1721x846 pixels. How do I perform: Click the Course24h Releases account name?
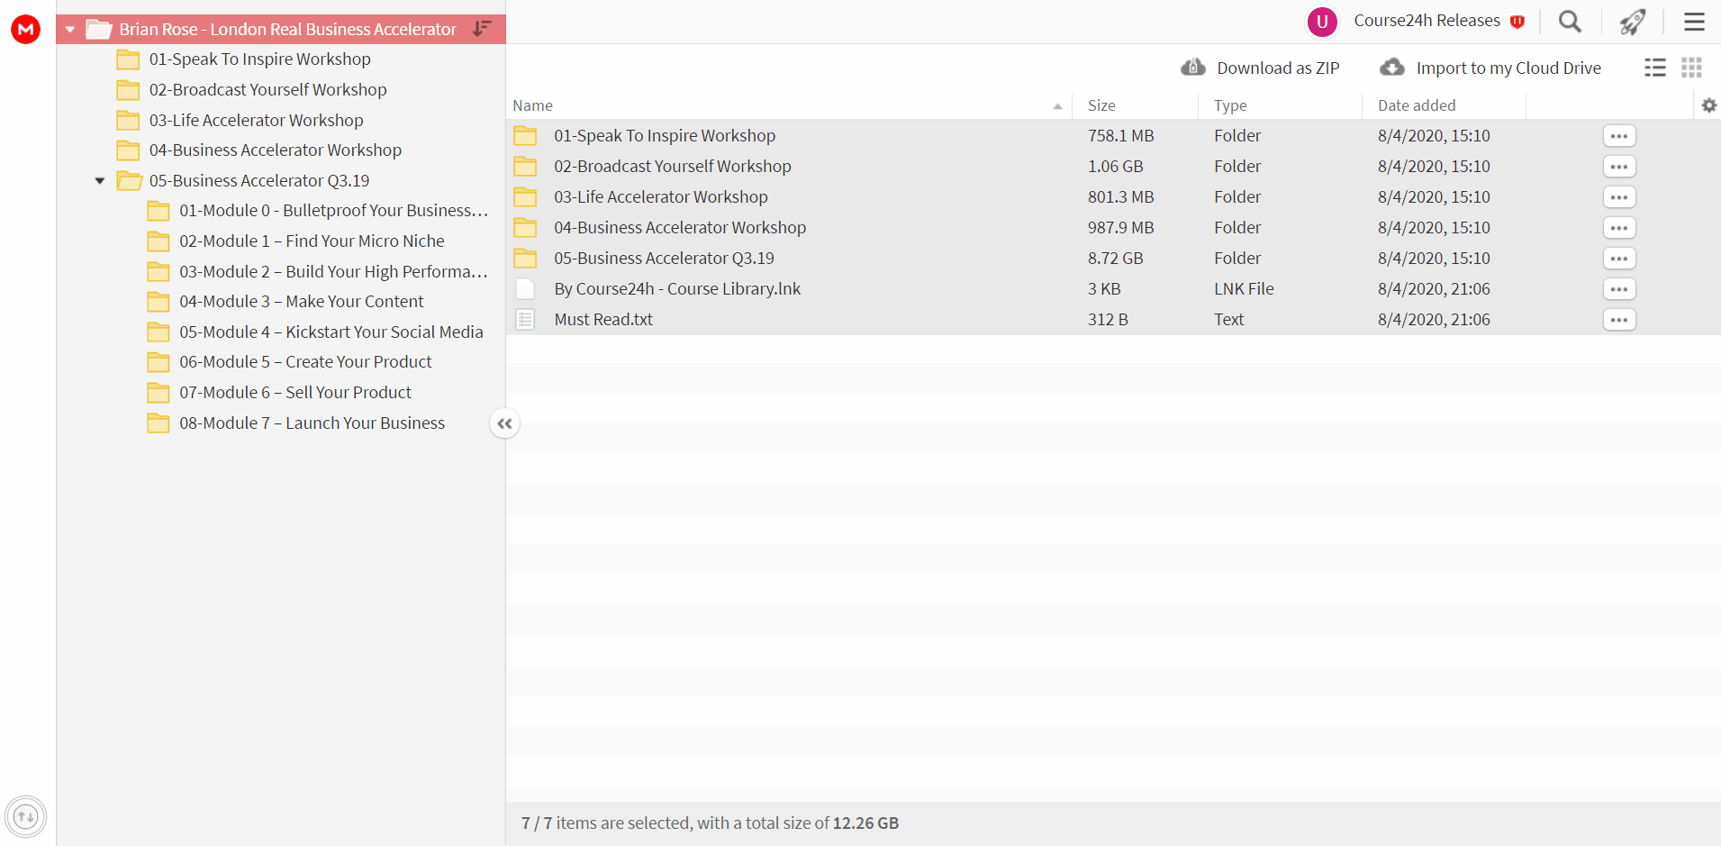[1427, 21]
